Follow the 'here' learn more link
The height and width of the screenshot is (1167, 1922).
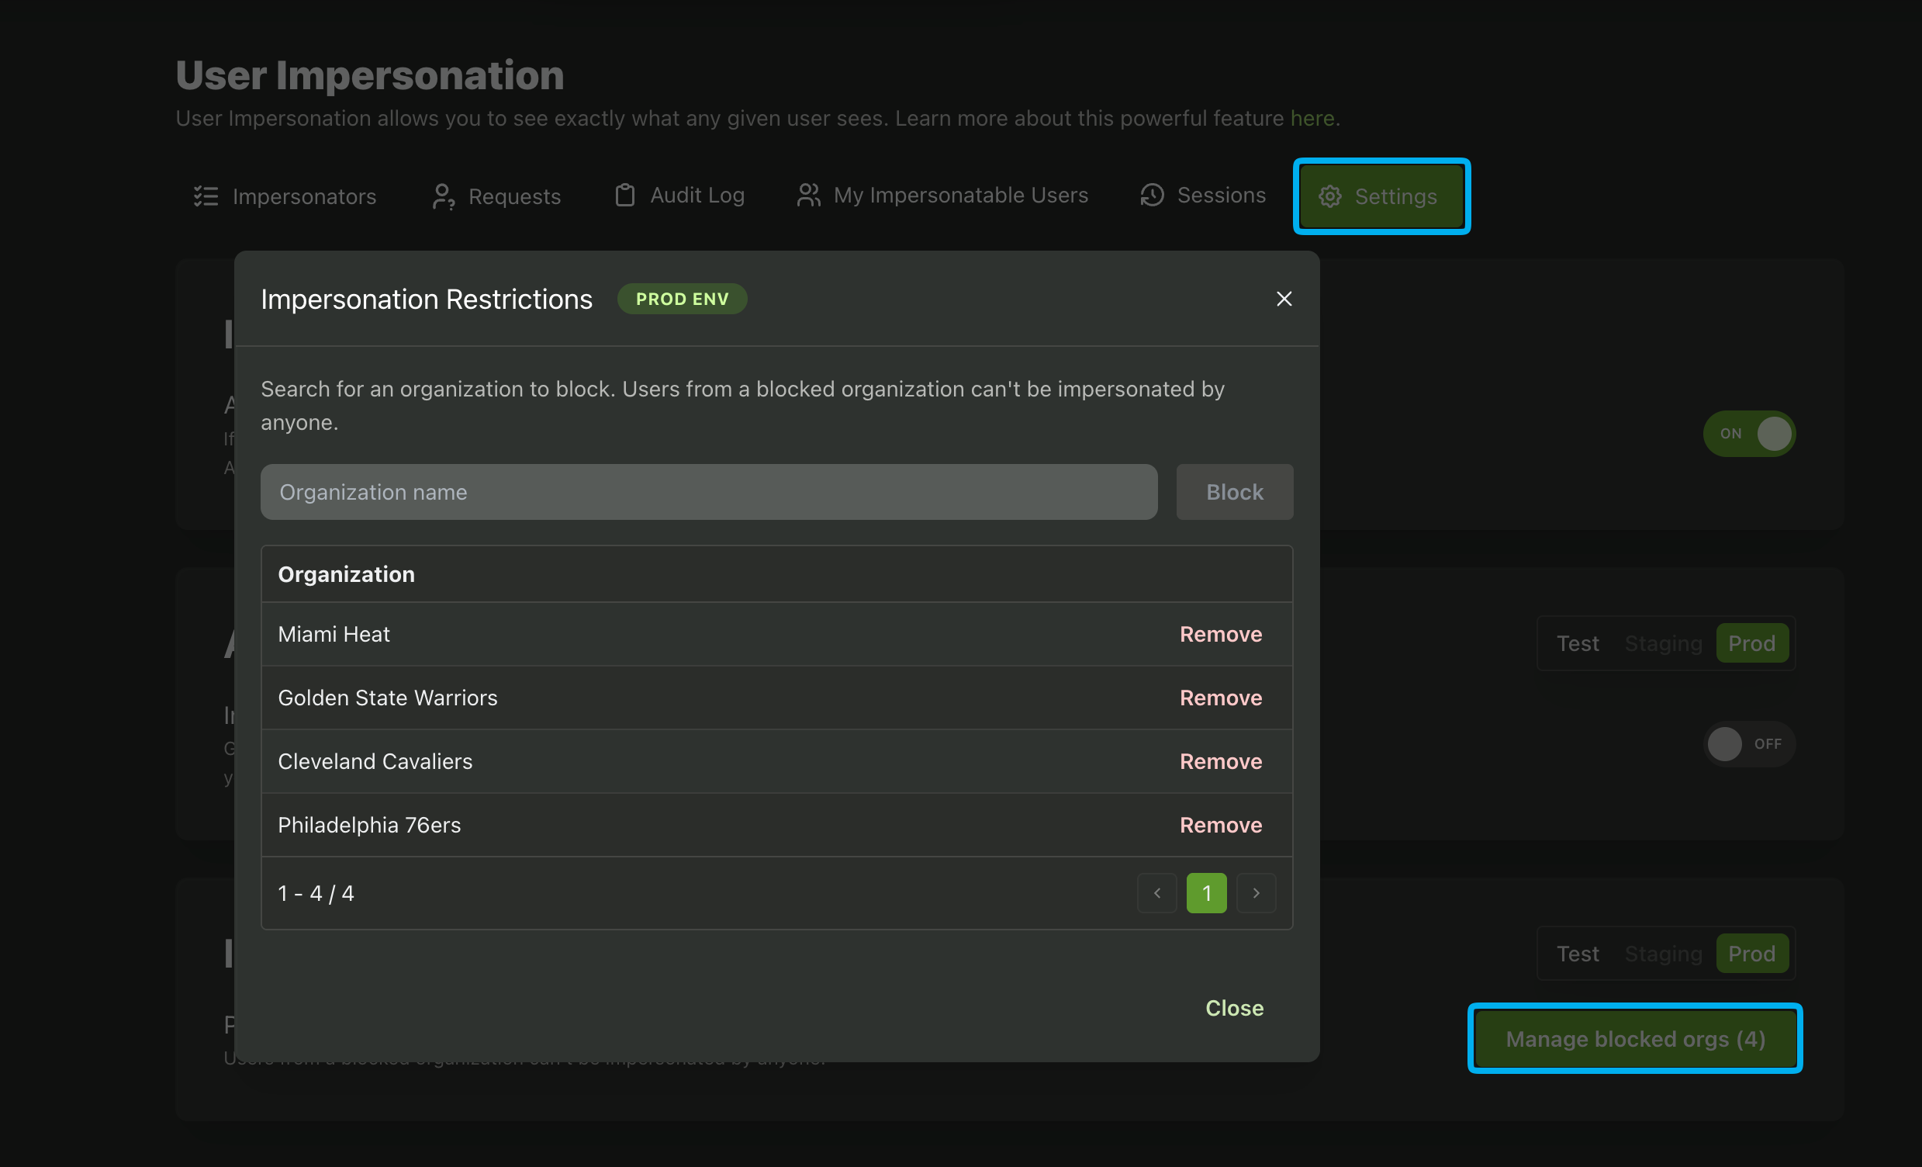tap(1312, 119)
